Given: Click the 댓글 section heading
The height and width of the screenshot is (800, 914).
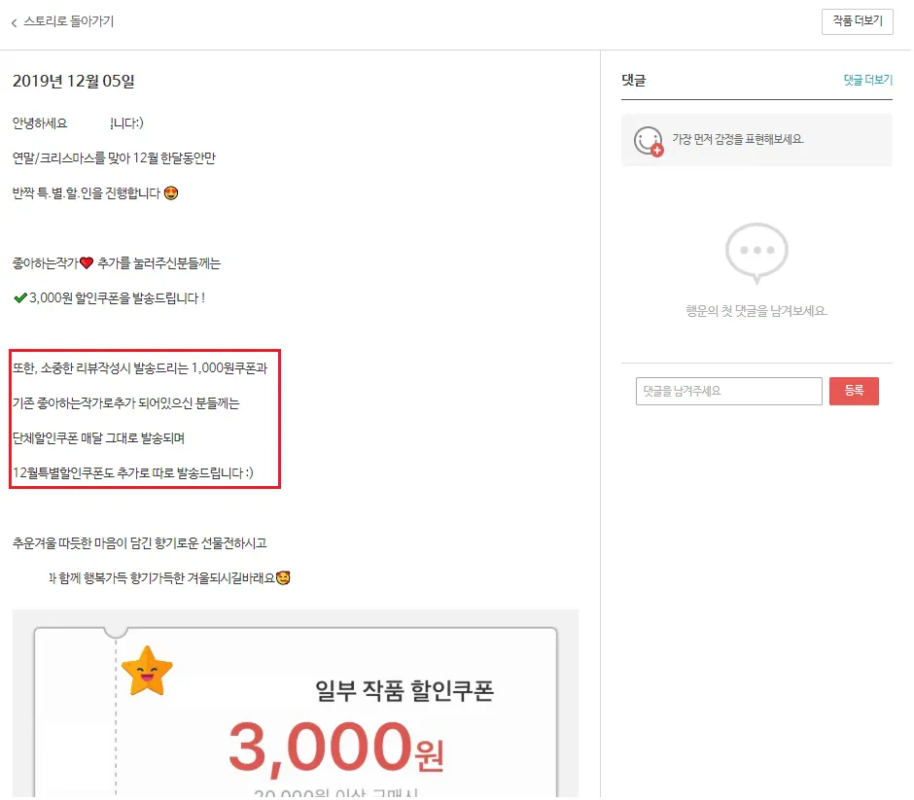Looking at the screenshot, I should tap(635, 81).
